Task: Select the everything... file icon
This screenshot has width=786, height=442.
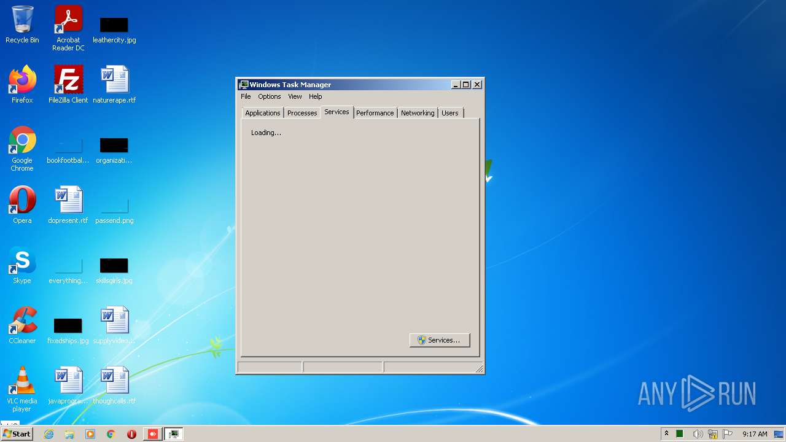Action: point(68,271)
